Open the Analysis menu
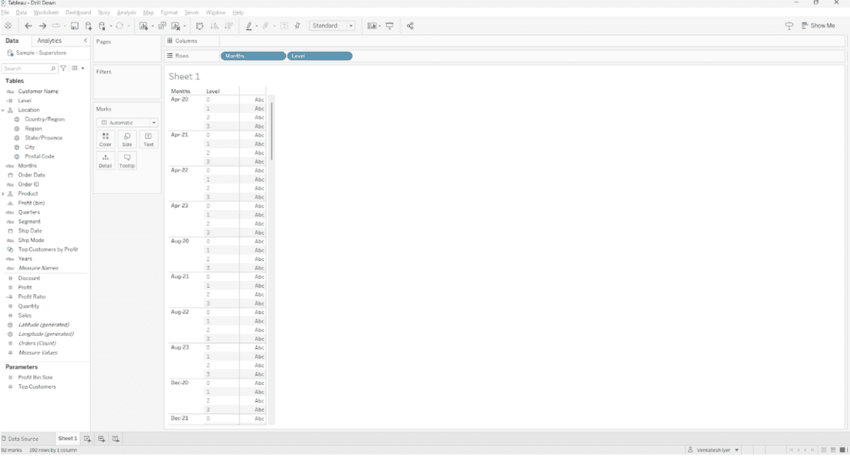This screenshot has width=850, height=457. 126,13
